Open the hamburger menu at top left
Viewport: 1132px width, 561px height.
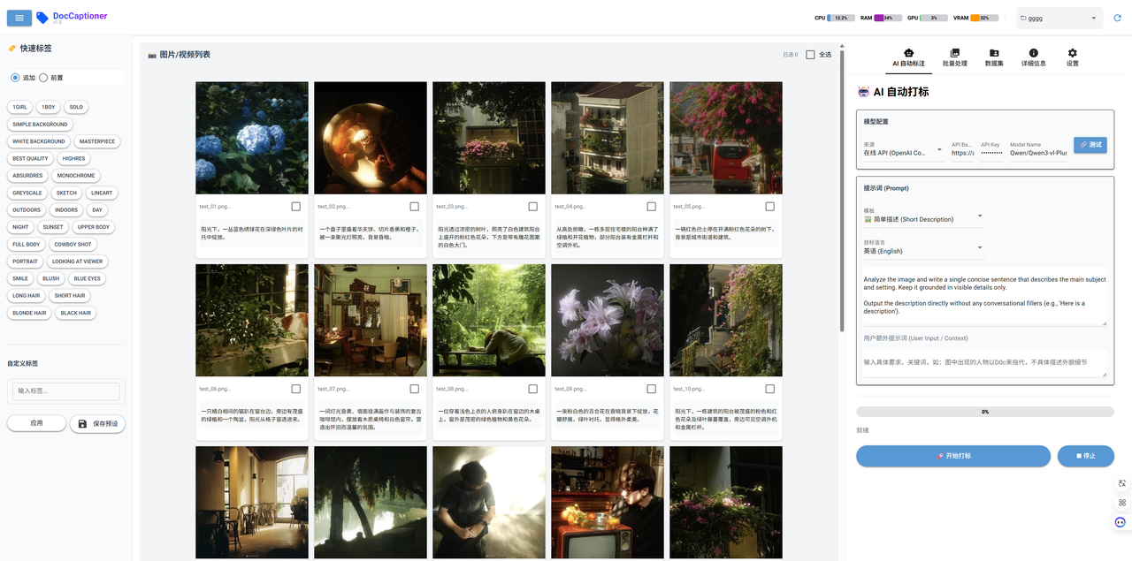[x=19, y=18]
